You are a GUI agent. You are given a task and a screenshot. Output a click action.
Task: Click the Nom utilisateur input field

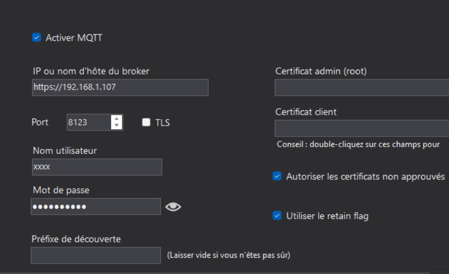tap(96, 167)
